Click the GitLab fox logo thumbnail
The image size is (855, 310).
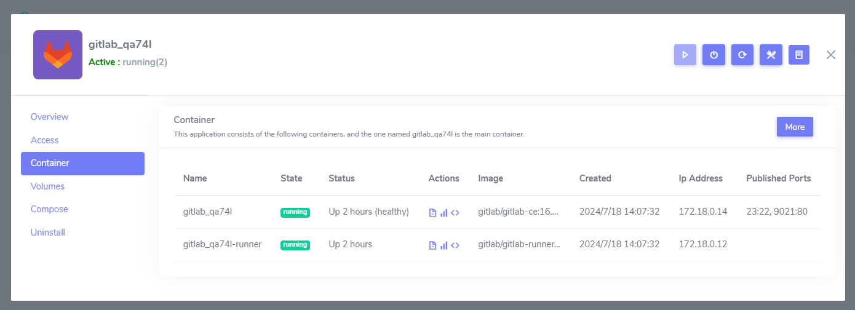[x=58, y=55]
